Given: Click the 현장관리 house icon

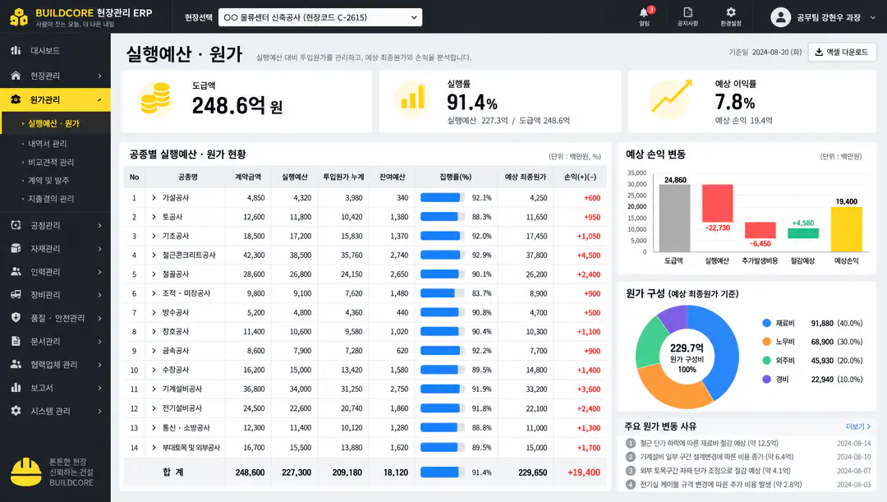Looking at the screenshot, I should [x=16, y=76].
